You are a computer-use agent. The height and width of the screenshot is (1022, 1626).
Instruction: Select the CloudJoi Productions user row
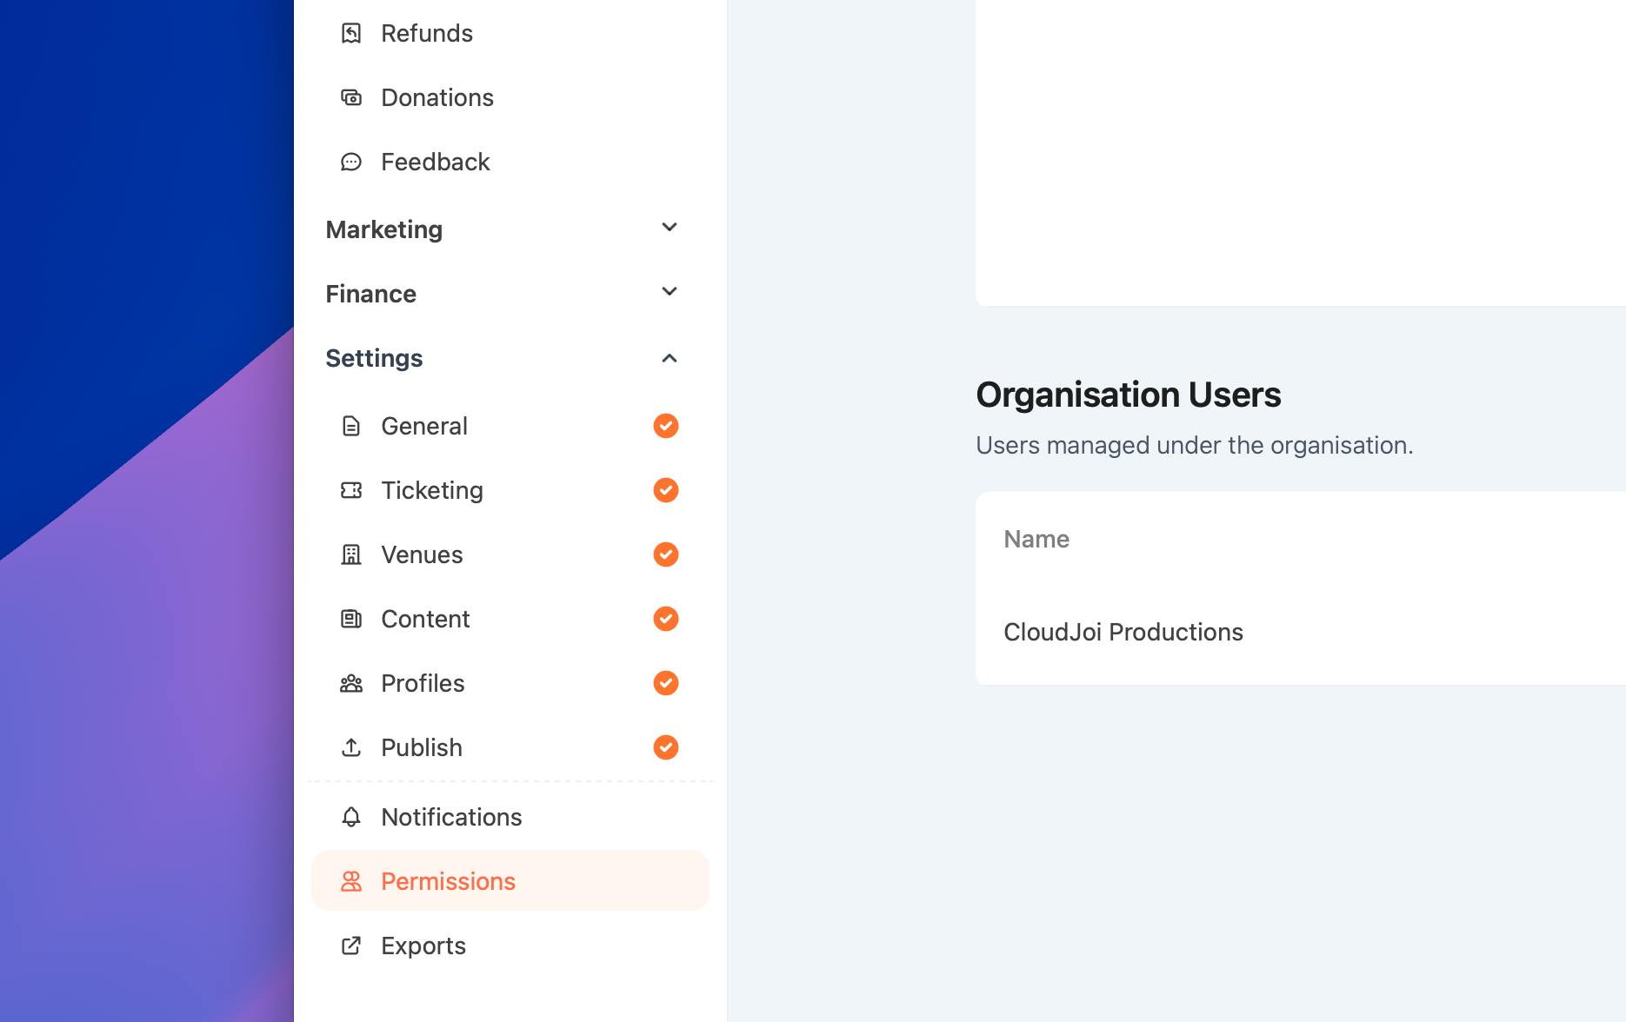pyautogui.click(x=1123, y=632)
